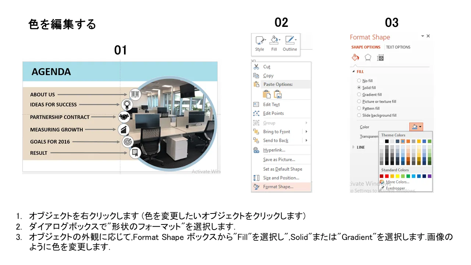Click the Style icon in mini toolbar
The image size is (471, 265).
(x=260, y=41)
